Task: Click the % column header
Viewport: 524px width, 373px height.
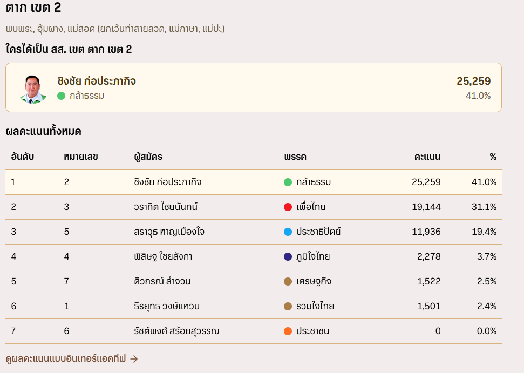Action: tap(493, 157)
